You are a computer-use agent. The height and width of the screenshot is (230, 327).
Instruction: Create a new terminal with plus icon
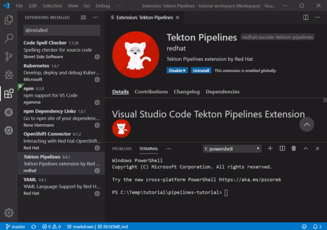click(270, 148)
